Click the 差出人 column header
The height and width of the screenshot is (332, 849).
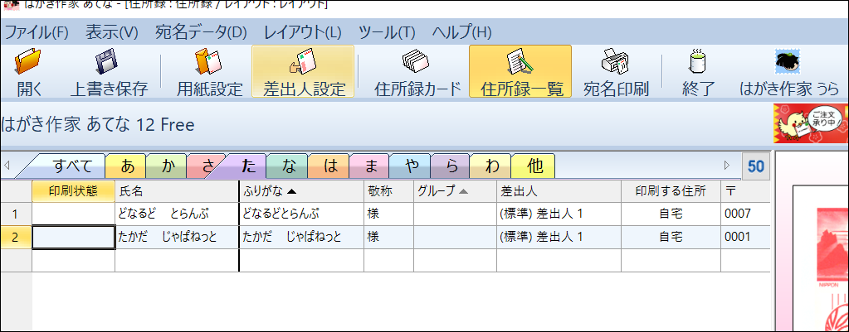(x=559, y=191)
